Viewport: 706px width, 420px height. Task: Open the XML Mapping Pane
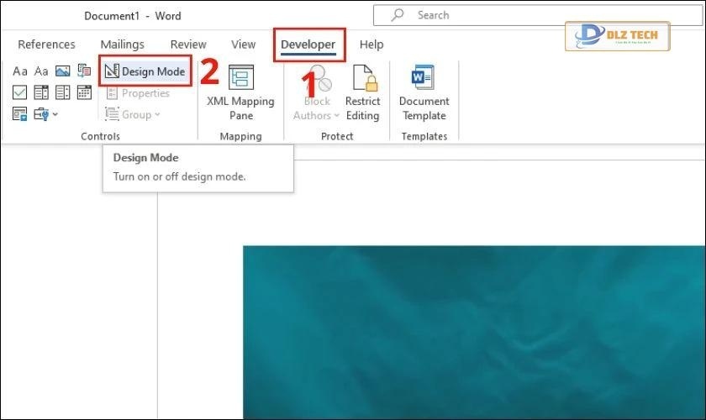pyautogui.click(x=240, y=92)
